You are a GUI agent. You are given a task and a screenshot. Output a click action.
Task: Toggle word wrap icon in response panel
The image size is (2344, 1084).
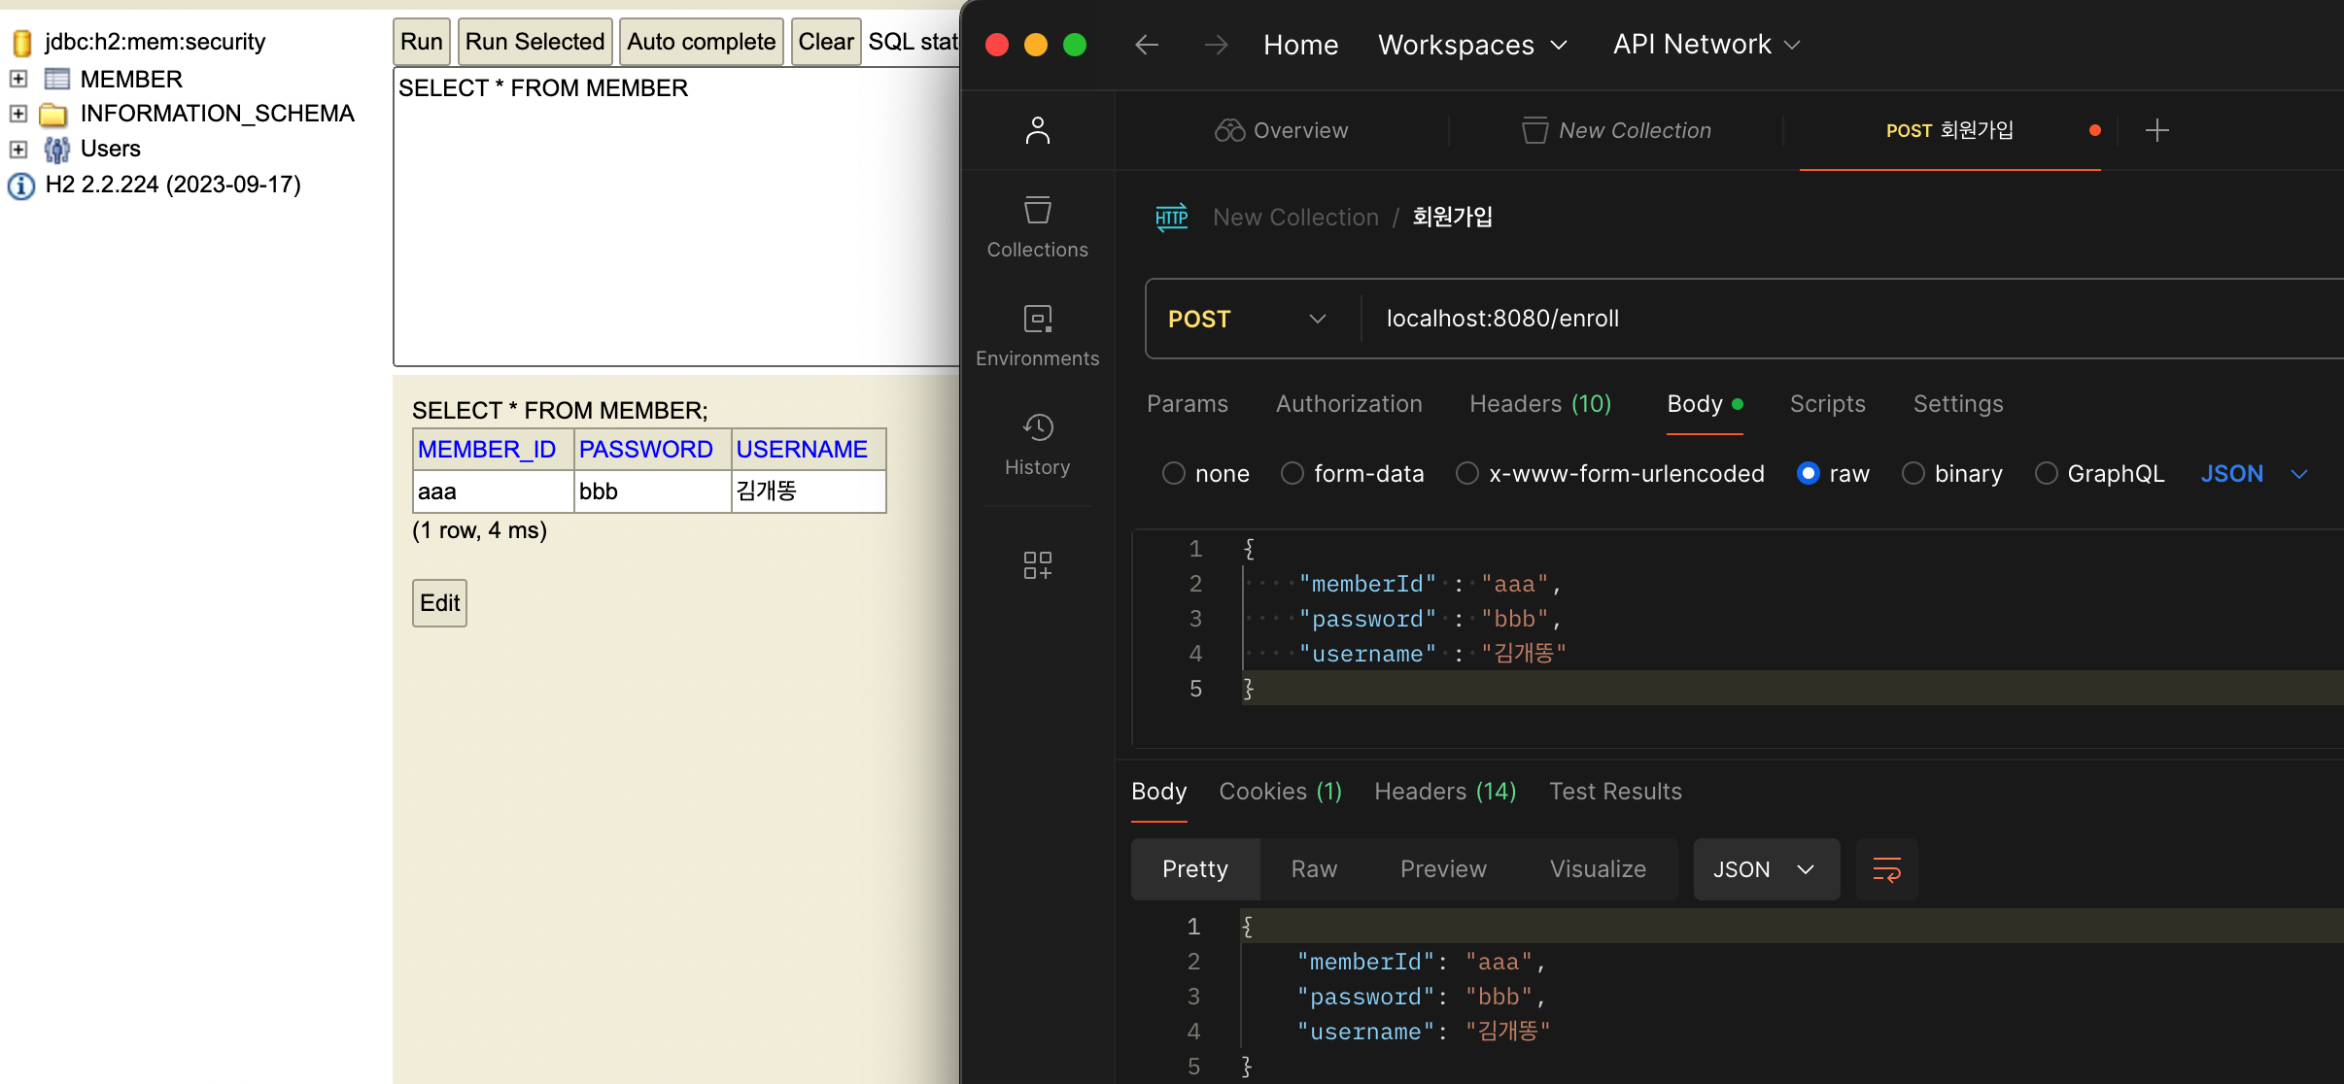(x=1886, y=869)
